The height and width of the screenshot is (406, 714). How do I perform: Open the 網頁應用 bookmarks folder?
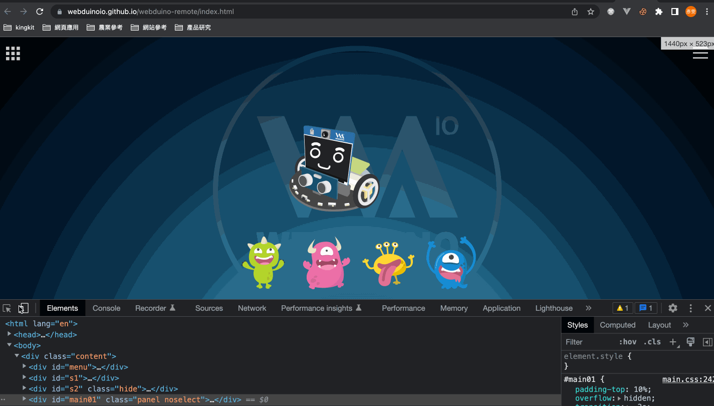pyautogui.click(x=61, y=28)
